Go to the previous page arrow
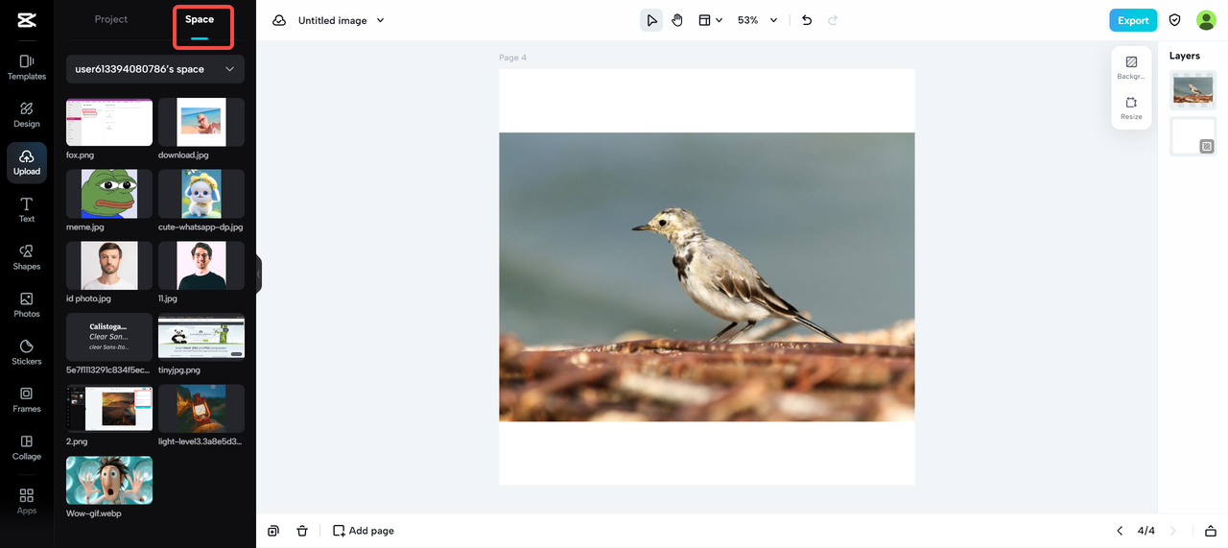This screenshot has width=1228, height=548. pos(1120,531)
